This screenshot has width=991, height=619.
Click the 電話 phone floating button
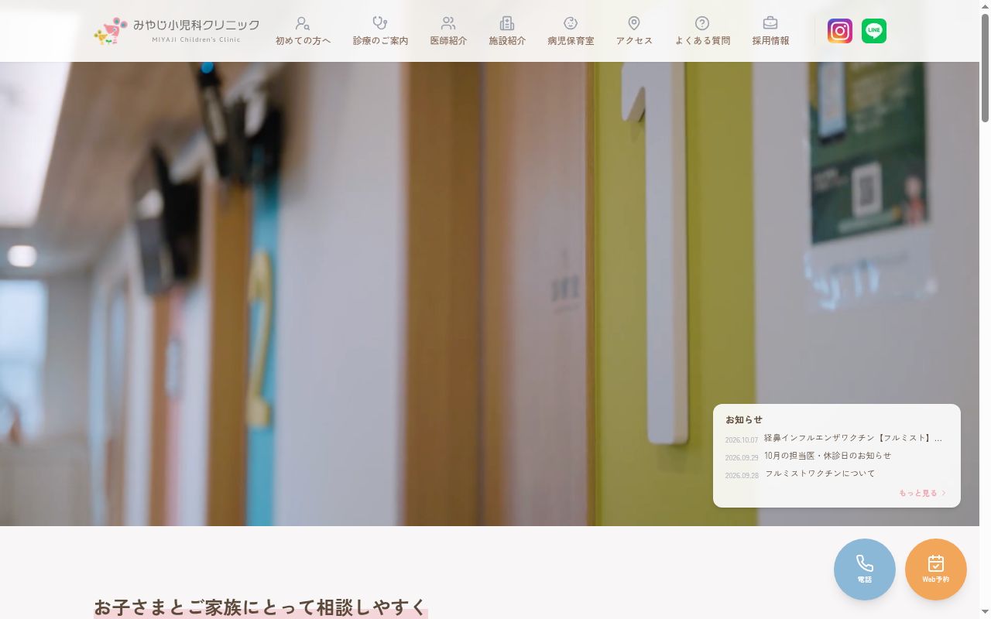point(865,569)
